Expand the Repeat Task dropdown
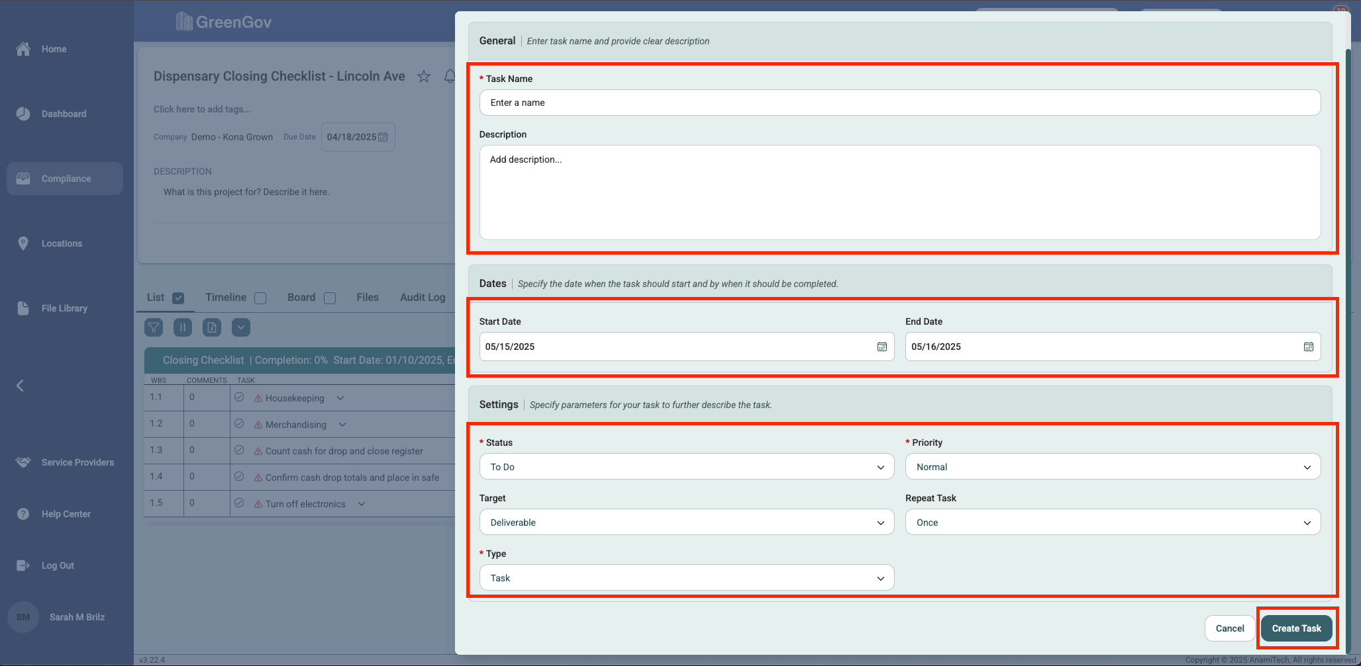This screenshot has width=1361, height=666. tap(1113, 522)
